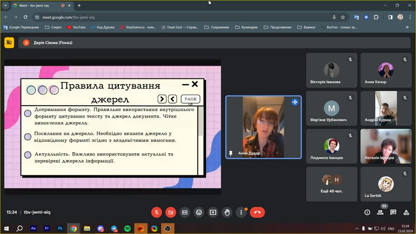Click the Ещё 48 чел. participants tile

[331, 184]
